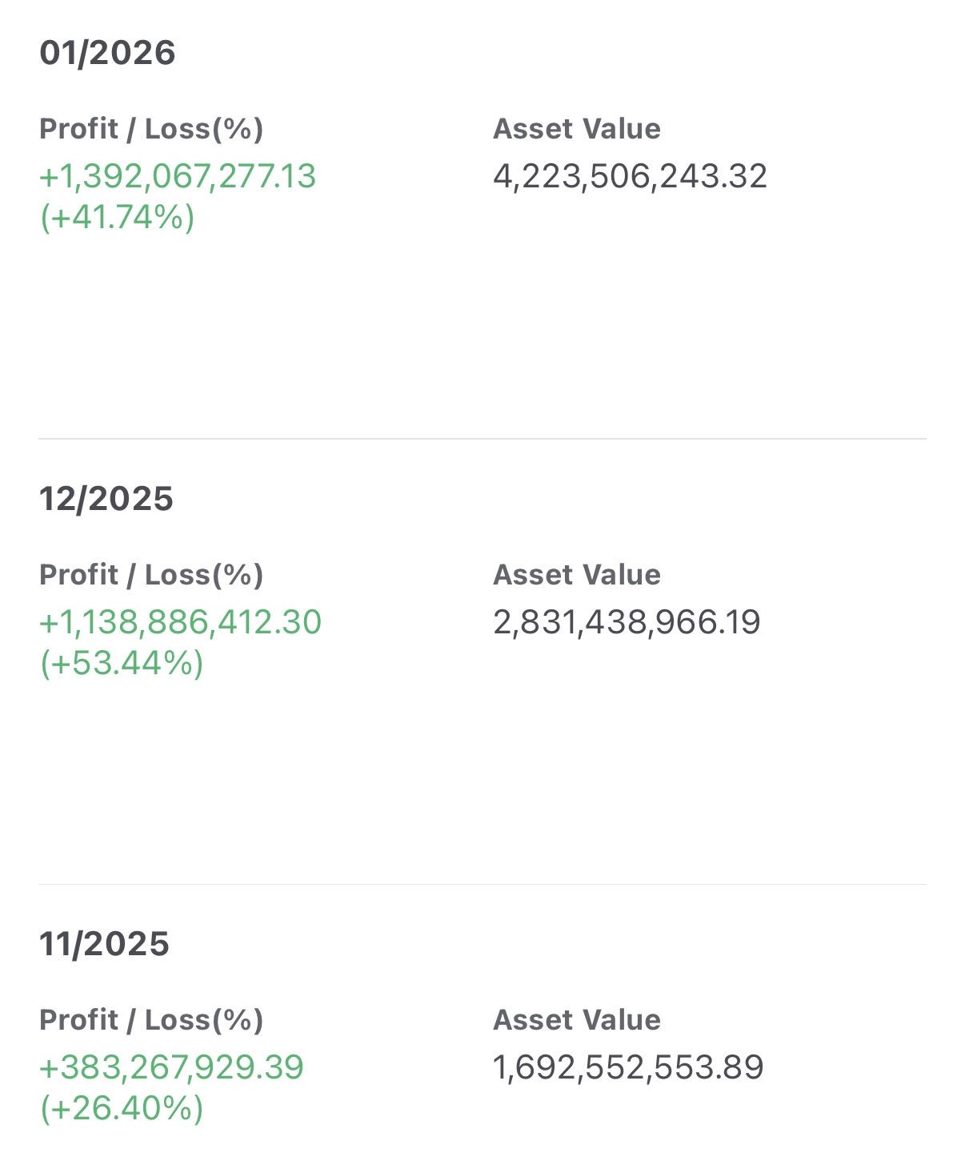
Task: Click the +383,267,929.39 profit amount
Action: (x=171, y=1067)
